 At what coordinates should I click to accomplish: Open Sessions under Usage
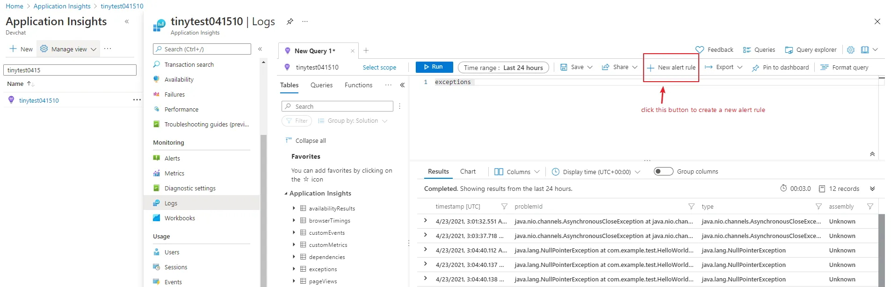(176, 267)
